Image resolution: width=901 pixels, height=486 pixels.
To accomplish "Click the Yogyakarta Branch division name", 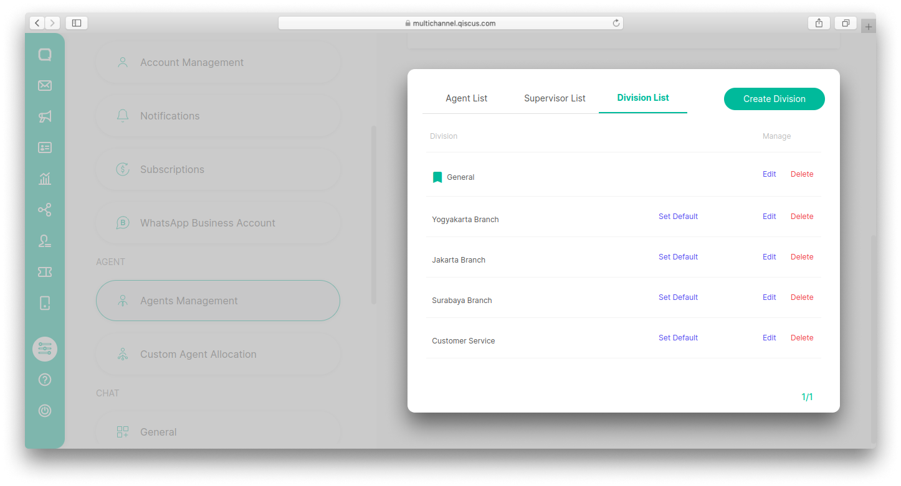I will click(x=465, y=220).
